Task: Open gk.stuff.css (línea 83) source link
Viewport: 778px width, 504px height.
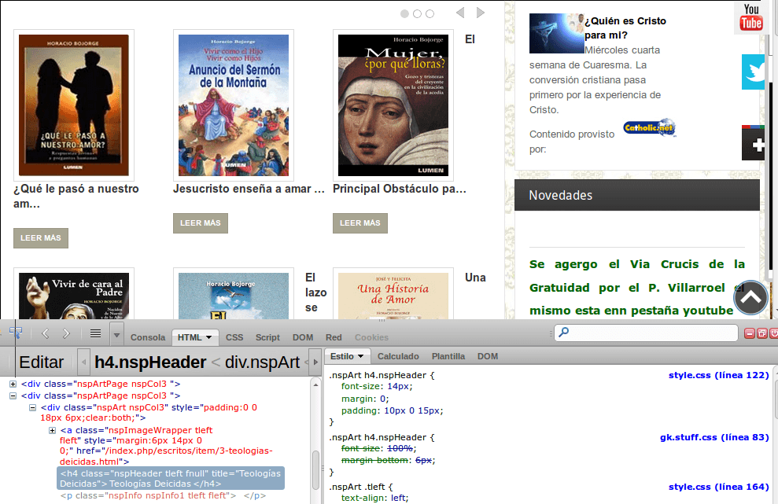Action: (714, 437)
